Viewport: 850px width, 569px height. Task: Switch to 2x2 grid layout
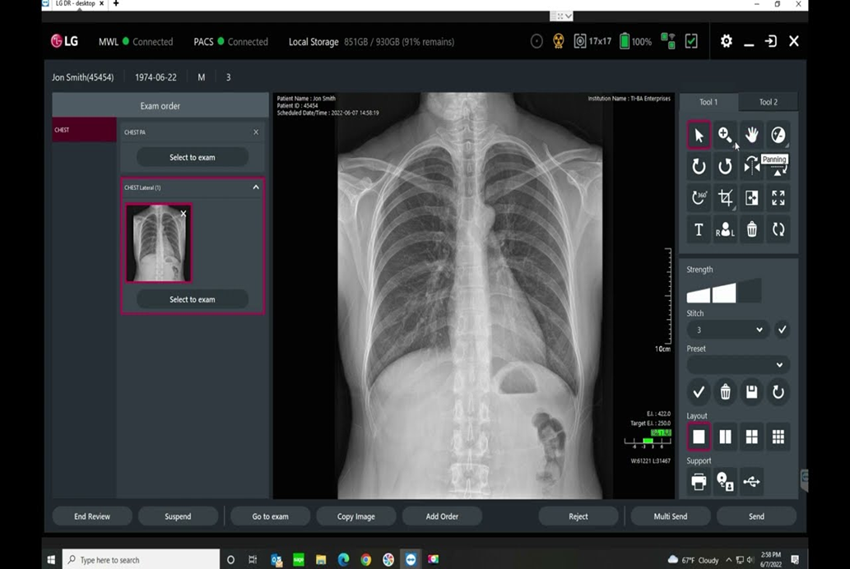(x=751, y=437)
